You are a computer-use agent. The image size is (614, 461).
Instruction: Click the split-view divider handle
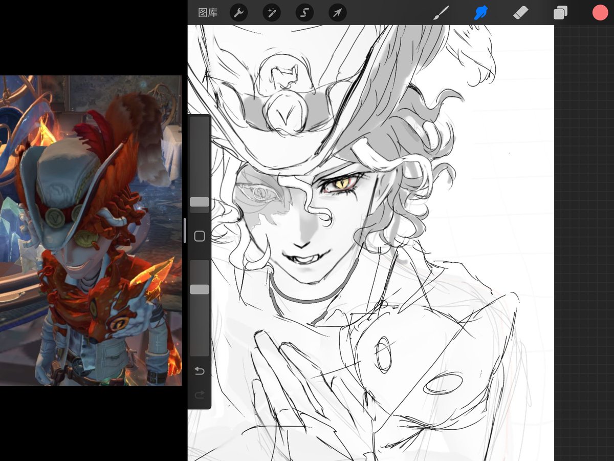click(x=185, y=230)
